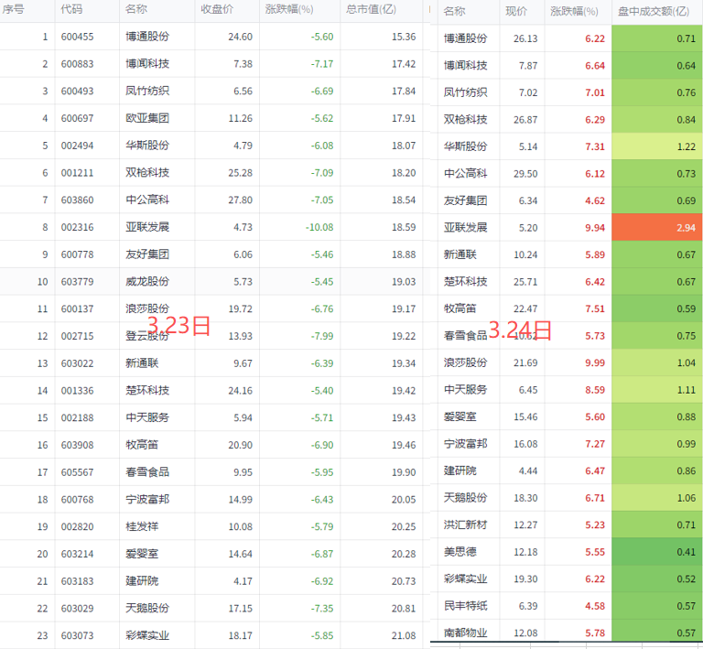
Task: Select the 威龙股份 stock row
Action: [146, 281]
